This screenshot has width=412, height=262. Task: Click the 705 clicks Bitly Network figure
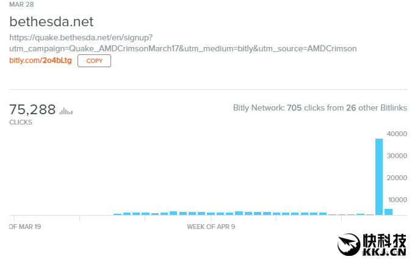tap(311, 108)
